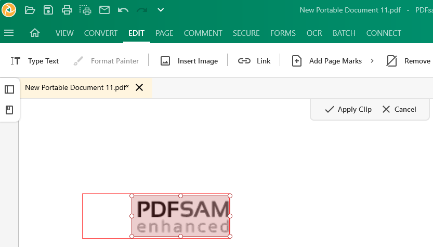Open the dotted-frame print icon

click(85, 10)
